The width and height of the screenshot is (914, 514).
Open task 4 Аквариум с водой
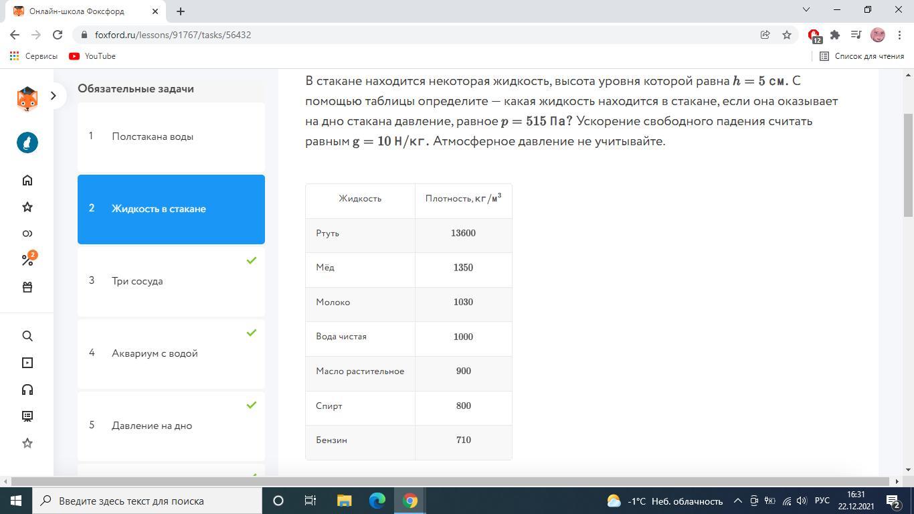171,353
